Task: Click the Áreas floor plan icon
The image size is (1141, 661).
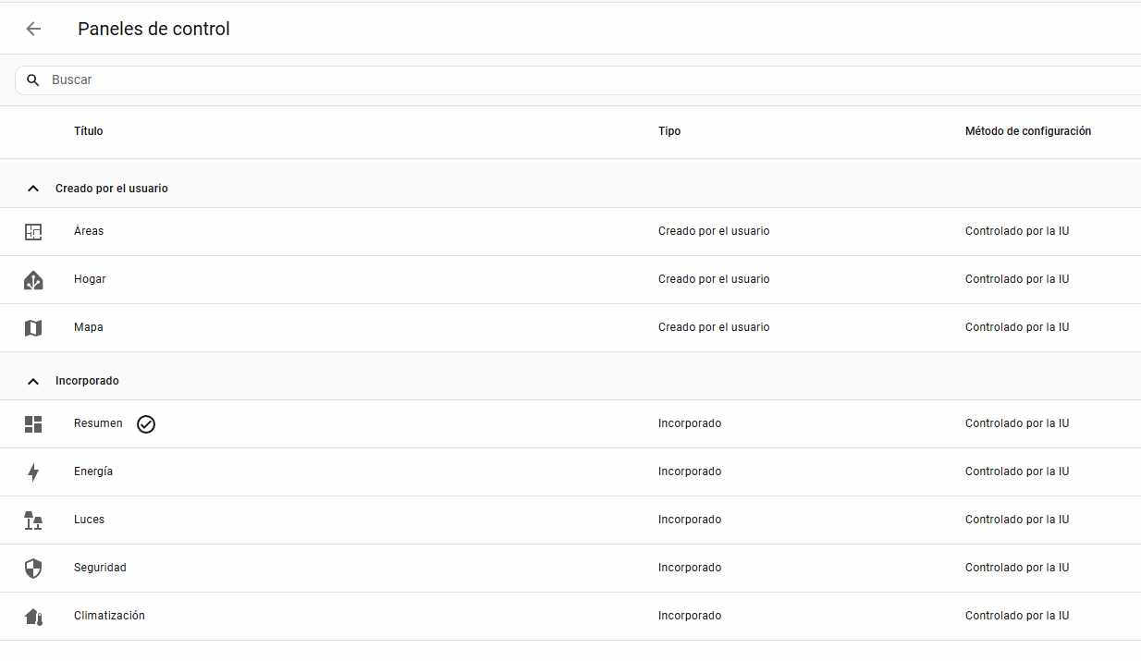Action: pos(33,232)
